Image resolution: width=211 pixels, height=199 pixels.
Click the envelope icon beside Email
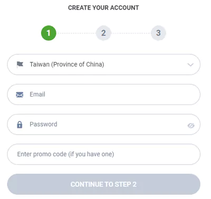20,94
